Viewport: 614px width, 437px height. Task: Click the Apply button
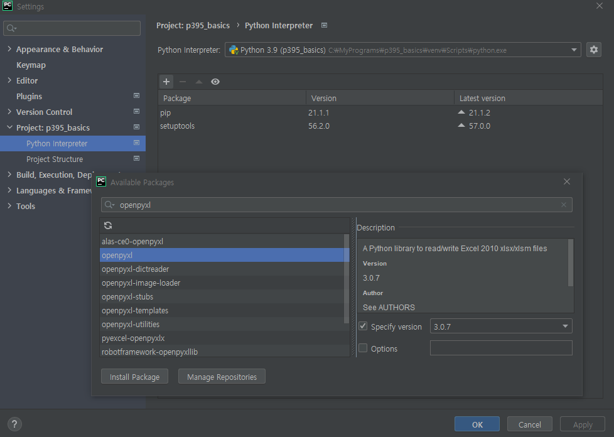coord(582,424)
